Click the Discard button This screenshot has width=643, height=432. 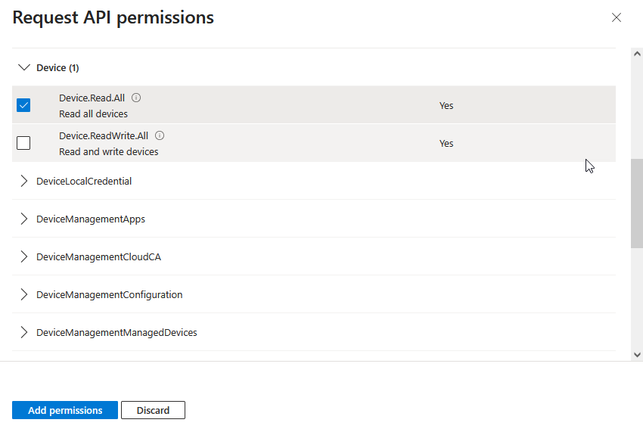tap(153, 410)
